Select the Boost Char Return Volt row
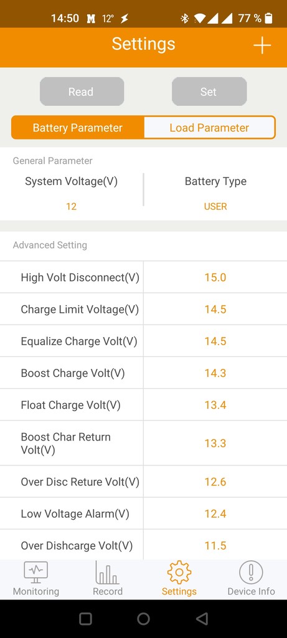287x638 pixels. pyautogui.click(x=143, y=443)
